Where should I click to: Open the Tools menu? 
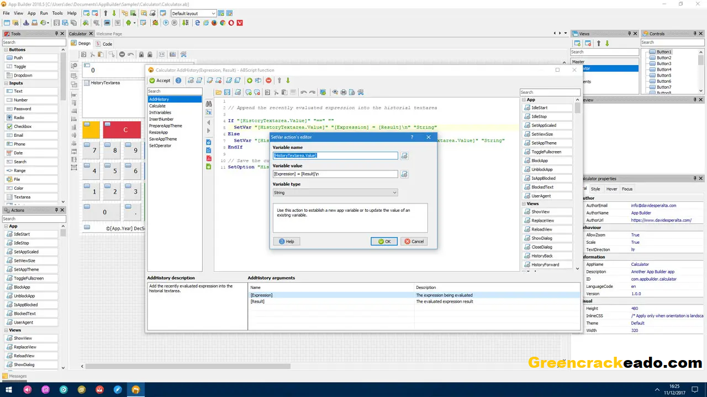(x=57, y=13)
